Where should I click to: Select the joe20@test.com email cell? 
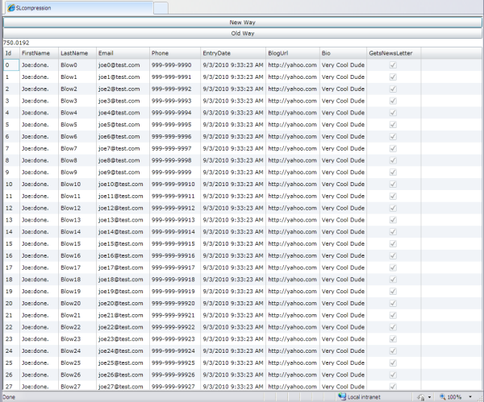coord(123,304)
